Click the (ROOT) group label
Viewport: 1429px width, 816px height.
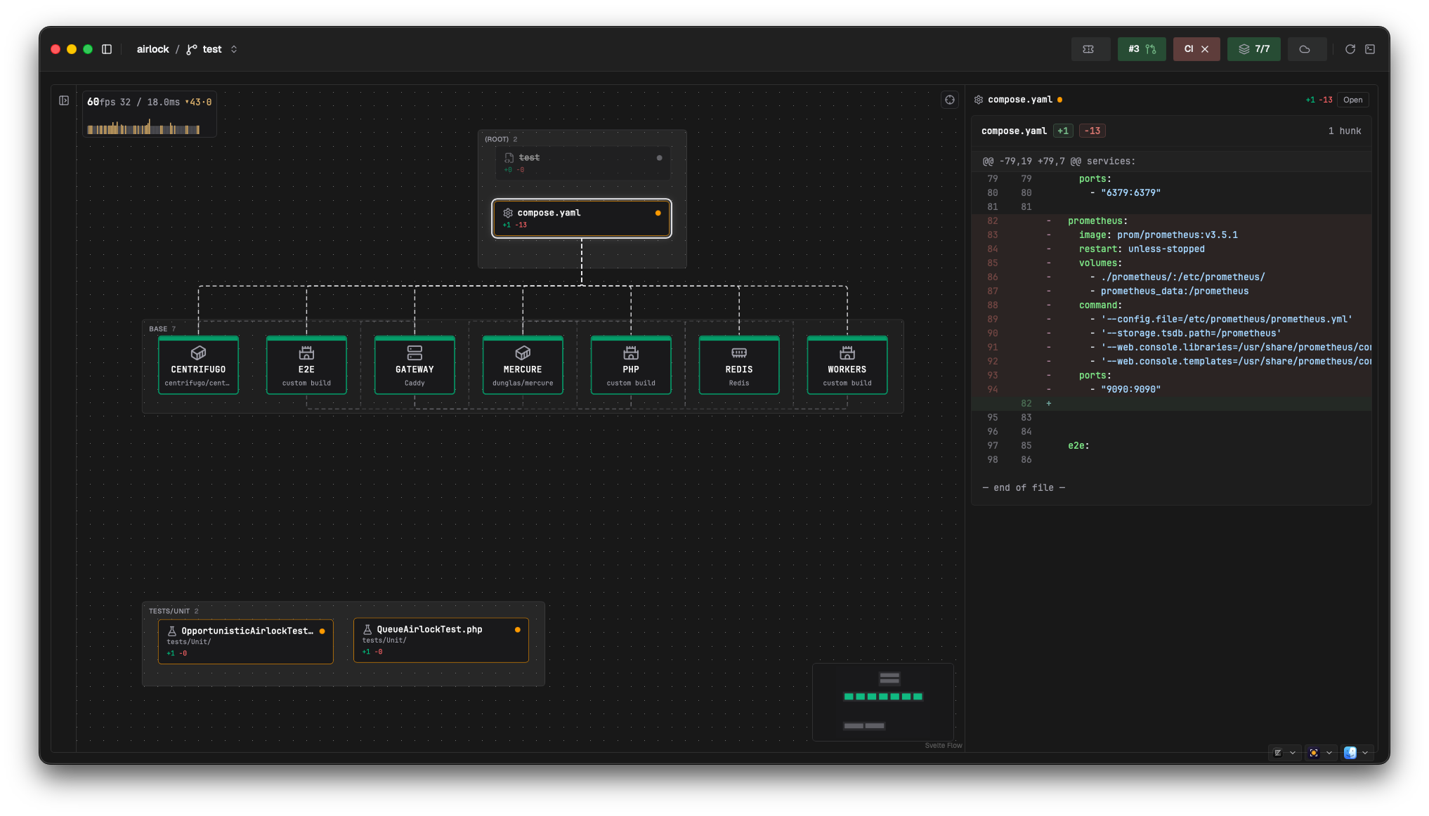(x=497, y=140)
